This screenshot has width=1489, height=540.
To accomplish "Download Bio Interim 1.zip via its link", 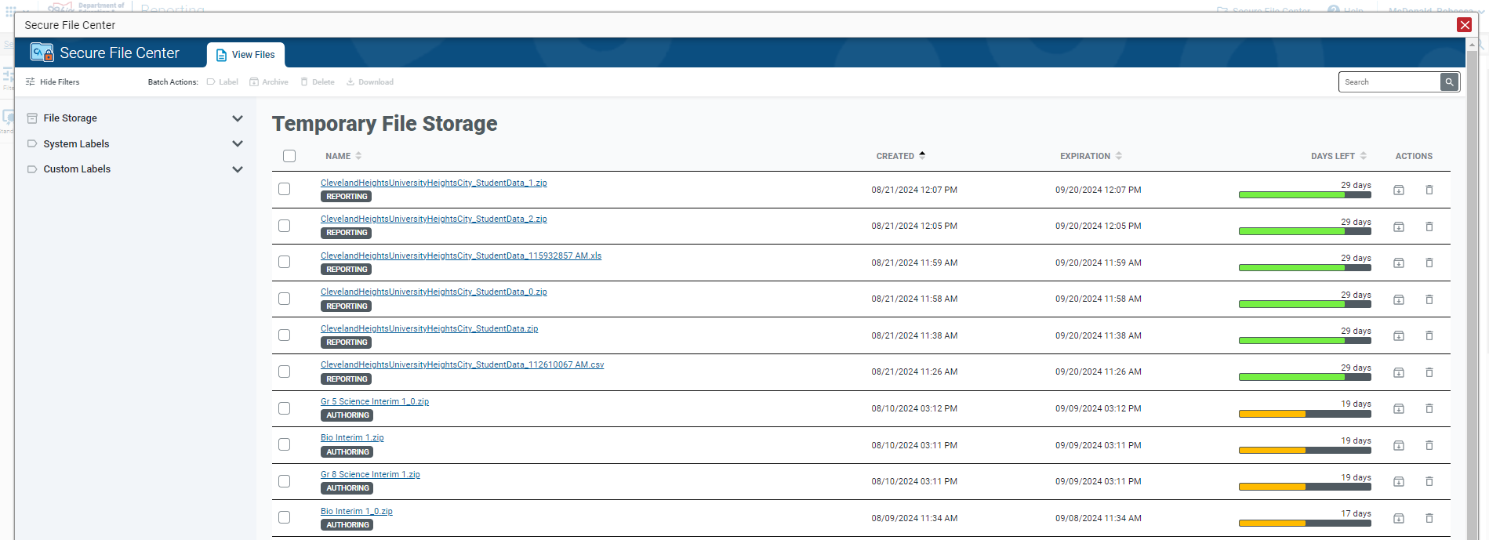I will [352, 438].
